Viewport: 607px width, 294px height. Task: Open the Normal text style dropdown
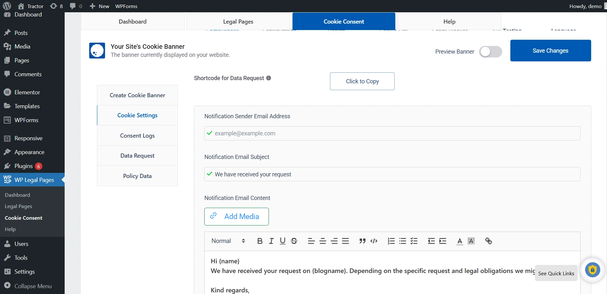(x=228, y=241)
